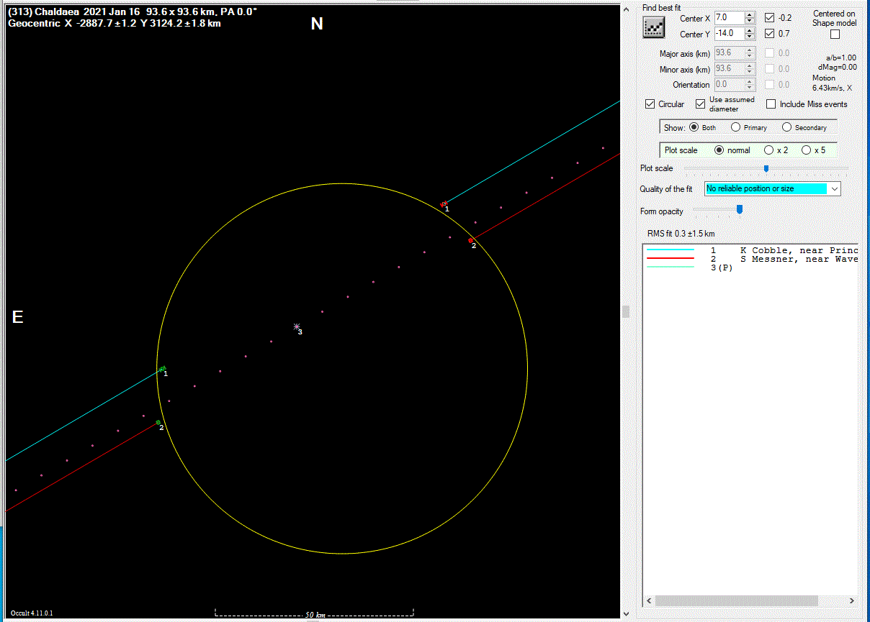Select Show Secondary radio button
The width and height of the screenshot is (870, 622).
[786, 127]
